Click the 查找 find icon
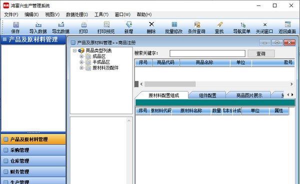The image size is (300, 184). point(219,24)
